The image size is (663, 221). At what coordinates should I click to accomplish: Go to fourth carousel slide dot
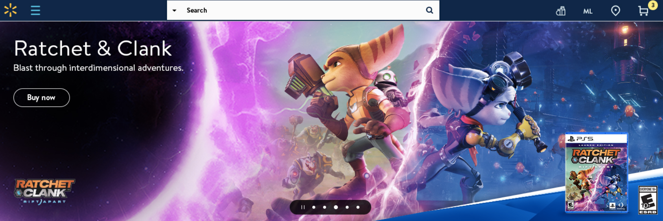click(347, 207)
